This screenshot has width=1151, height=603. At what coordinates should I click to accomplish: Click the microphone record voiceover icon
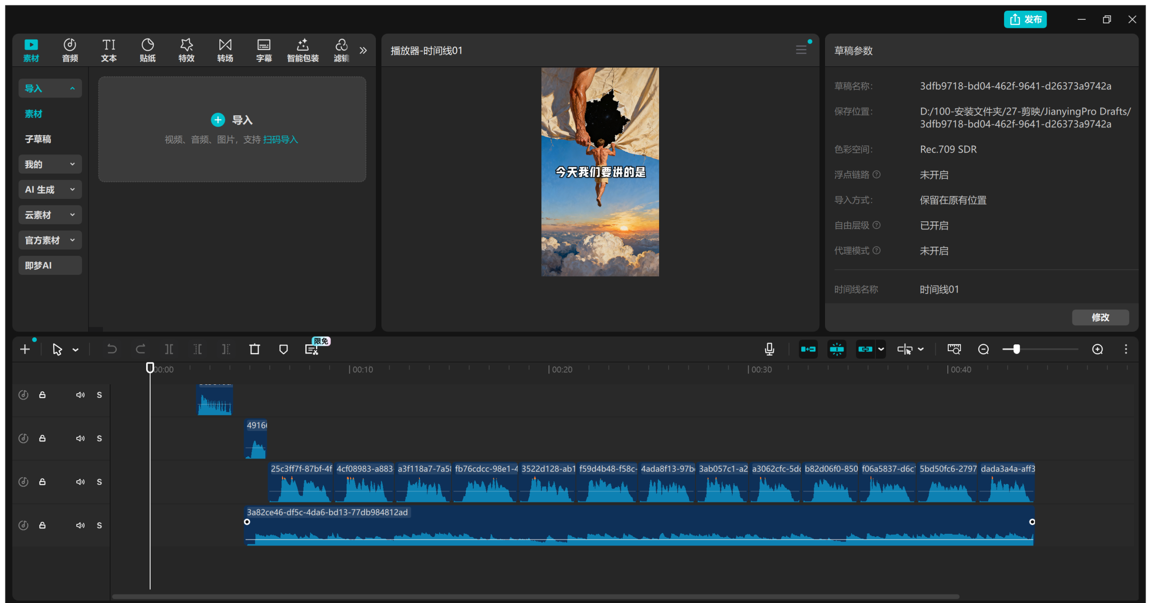click(x=769, y=349)
